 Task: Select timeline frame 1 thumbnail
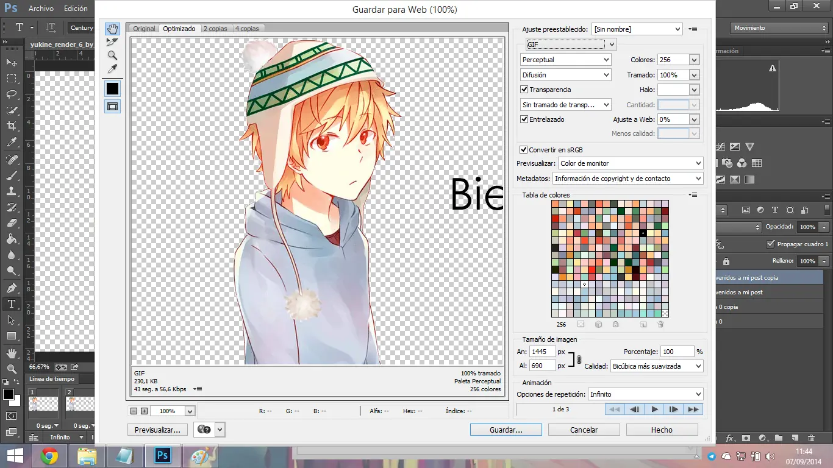pyautogui.click(x=43, y=403)
